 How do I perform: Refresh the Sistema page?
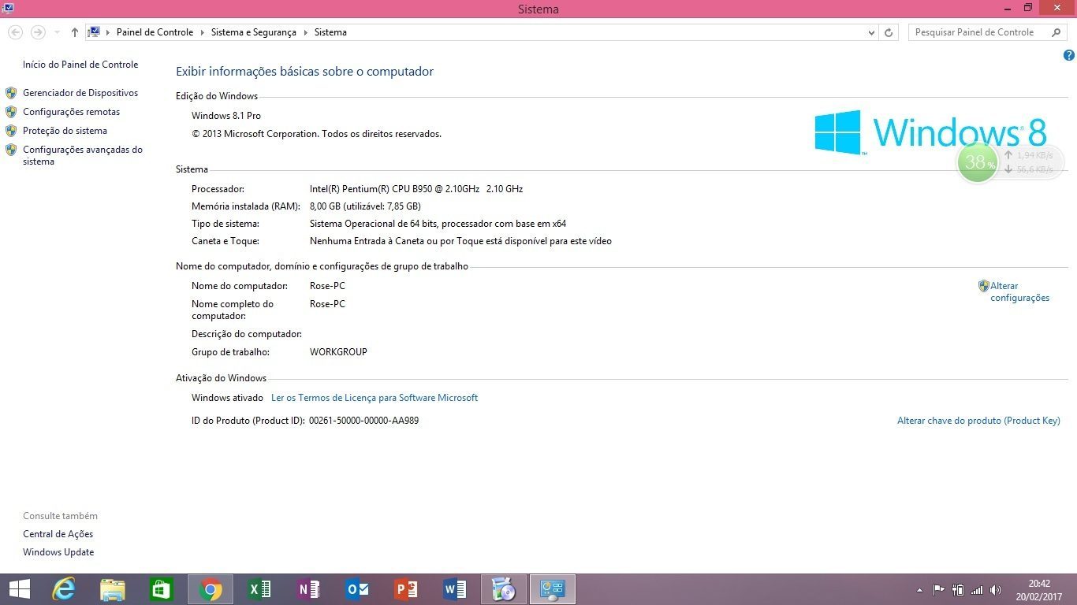pyautogui.click(x=889, y=32)
